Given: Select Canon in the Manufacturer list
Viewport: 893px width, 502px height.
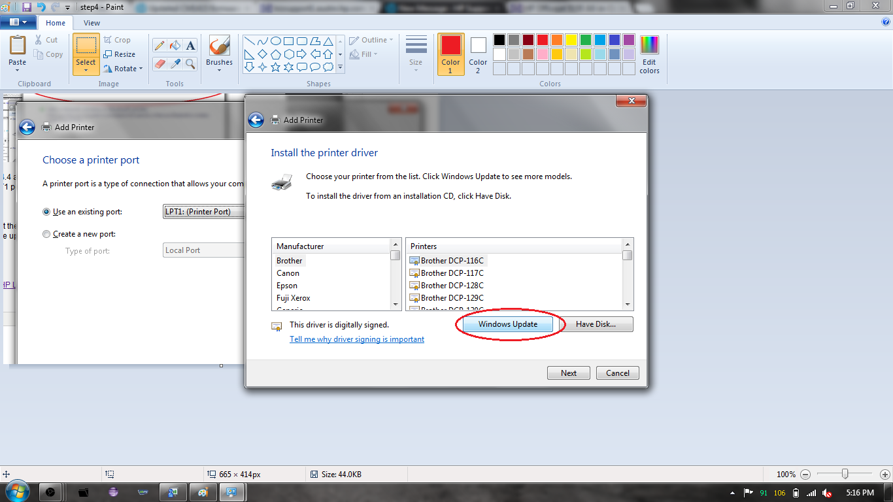Looking at the screenshot, I should [x=288, y=273].
